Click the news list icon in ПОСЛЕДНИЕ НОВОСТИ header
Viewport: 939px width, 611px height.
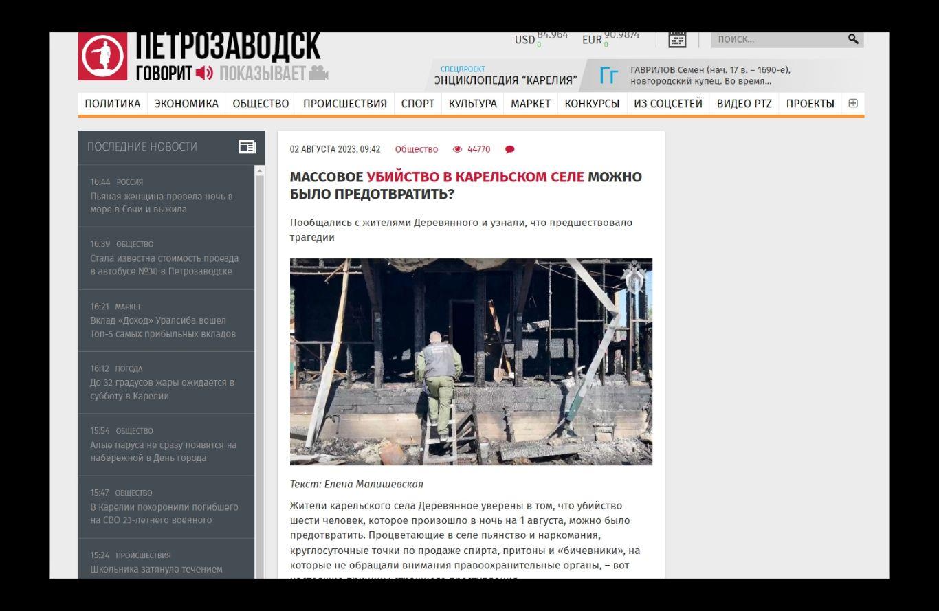(x=247, y=146)
